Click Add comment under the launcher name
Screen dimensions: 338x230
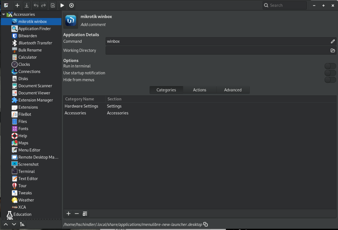coord(93,25)
